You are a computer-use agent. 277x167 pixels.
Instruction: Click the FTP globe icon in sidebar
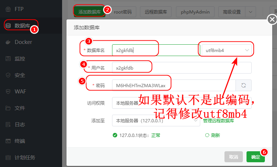[x=8, y=9]
